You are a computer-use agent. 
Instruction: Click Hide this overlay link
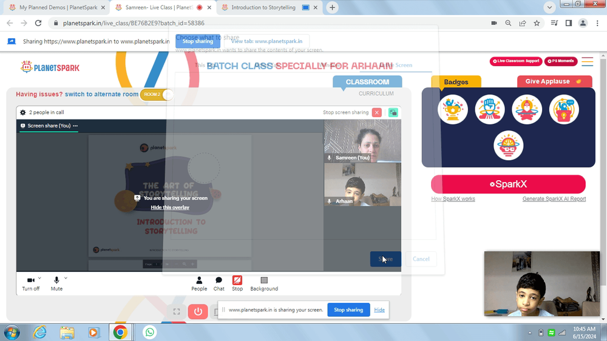point(170,208)
